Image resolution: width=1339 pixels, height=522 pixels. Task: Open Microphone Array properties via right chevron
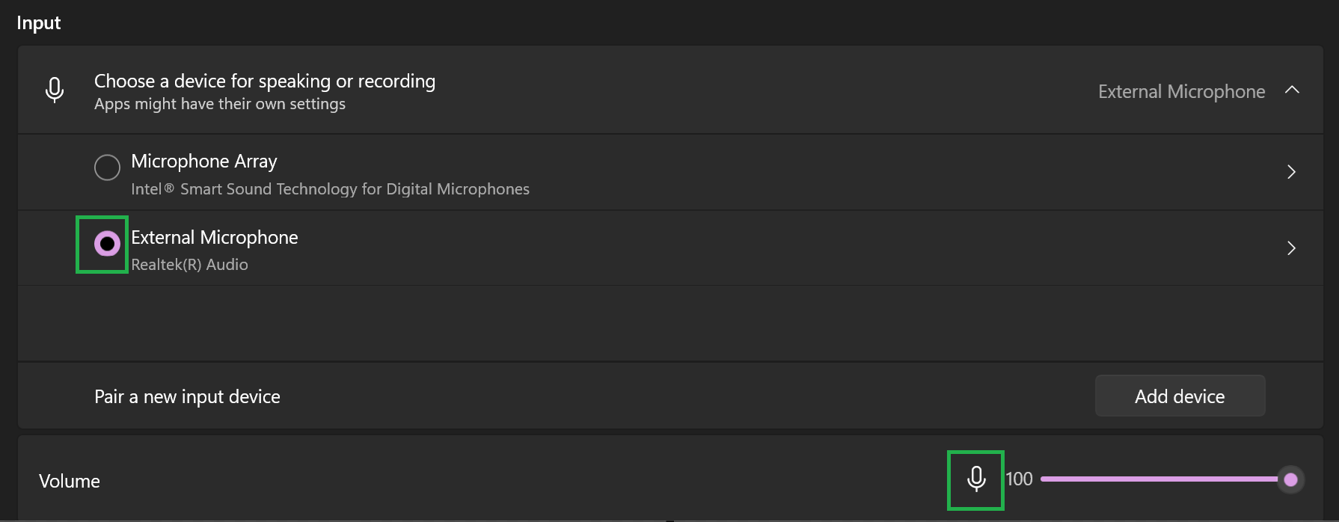(1291, 172)
